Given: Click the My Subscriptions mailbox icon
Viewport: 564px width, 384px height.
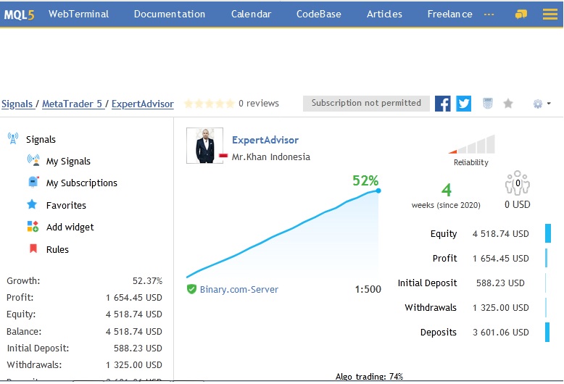Looking at the screenshot, I should tap(33, 183).
